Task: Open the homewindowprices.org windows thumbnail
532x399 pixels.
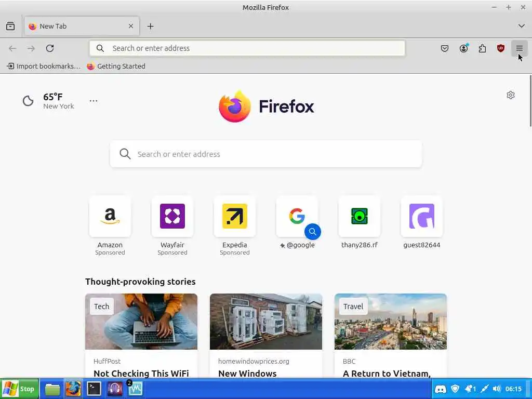Action: [266, 321]
